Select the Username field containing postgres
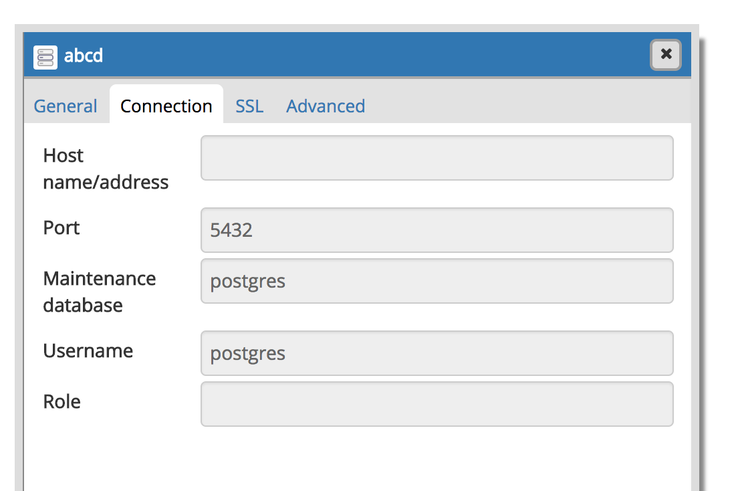The image size is (734, 491). (x=437, y=353)
